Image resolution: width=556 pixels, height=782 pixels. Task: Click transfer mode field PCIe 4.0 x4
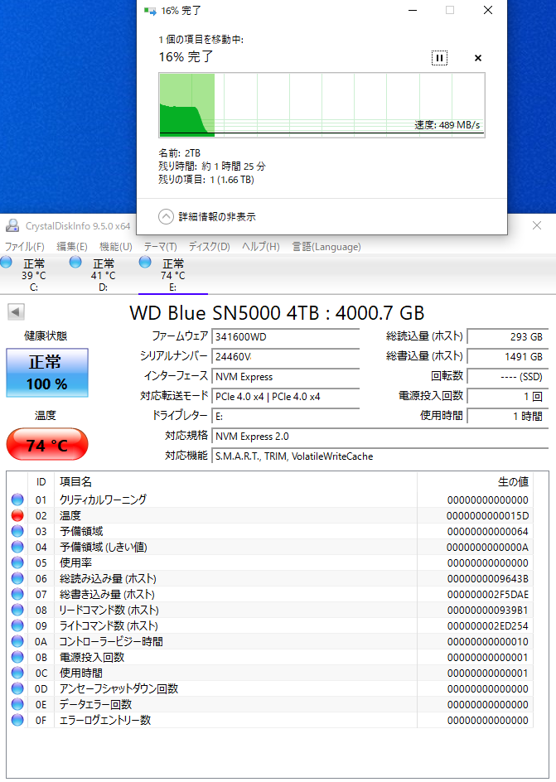tap(285, 397)
